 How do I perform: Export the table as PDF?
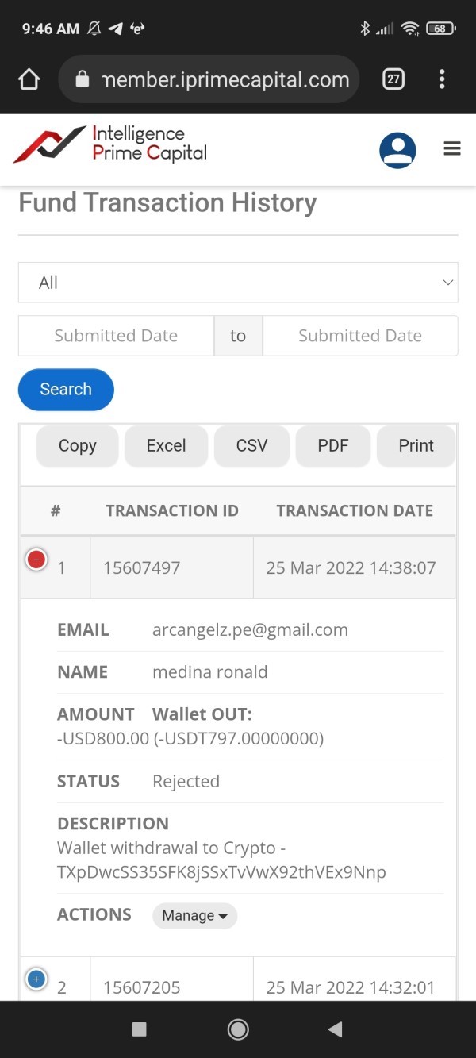coord(333,446)
